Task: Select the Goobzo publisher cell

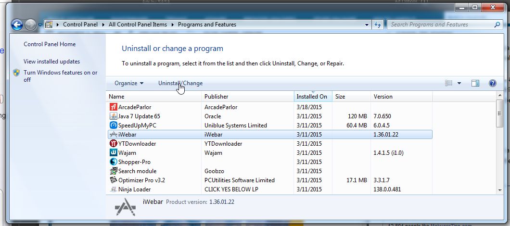Action: click(214, 171)
